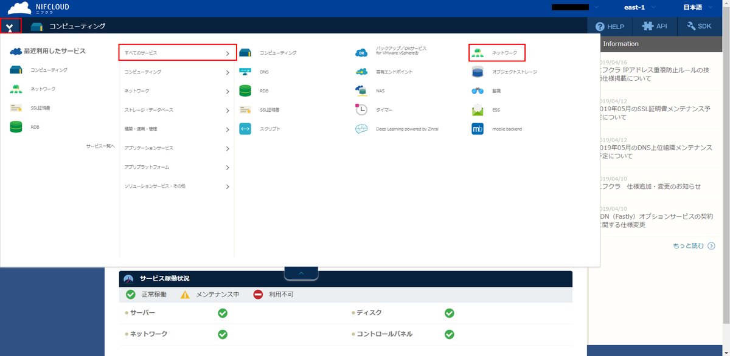Collapse the service menu with up arrow tab
The height and width of the screenshot is (356, 730).
(x=301, y=273)
